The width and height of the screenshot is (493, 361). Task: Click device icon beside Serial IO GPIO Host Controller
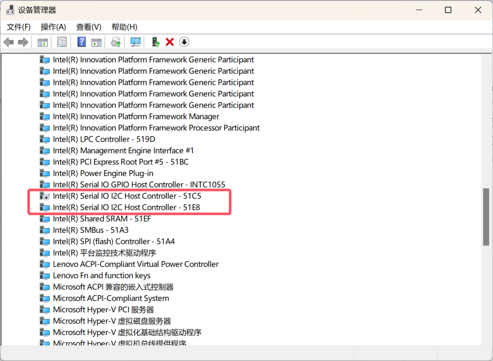click(x=45, y=185)
